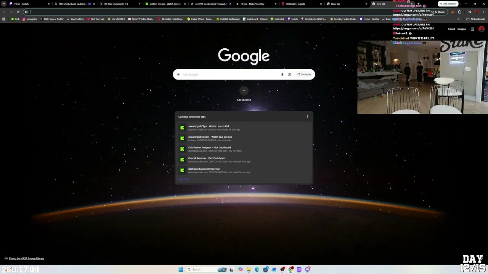This screenshot has width=488, height=274.
Task: Switch to the Cuffem Stream Kick tab
Action: (166, 4)
